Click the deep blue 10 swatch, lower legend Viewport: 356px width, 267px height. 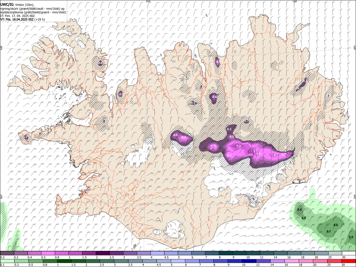(x=249, y=261)
